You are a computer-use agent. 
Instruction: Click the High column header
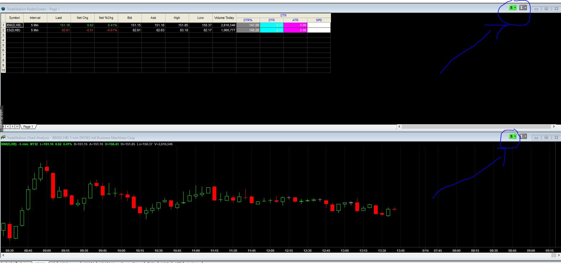pos(177,18)
